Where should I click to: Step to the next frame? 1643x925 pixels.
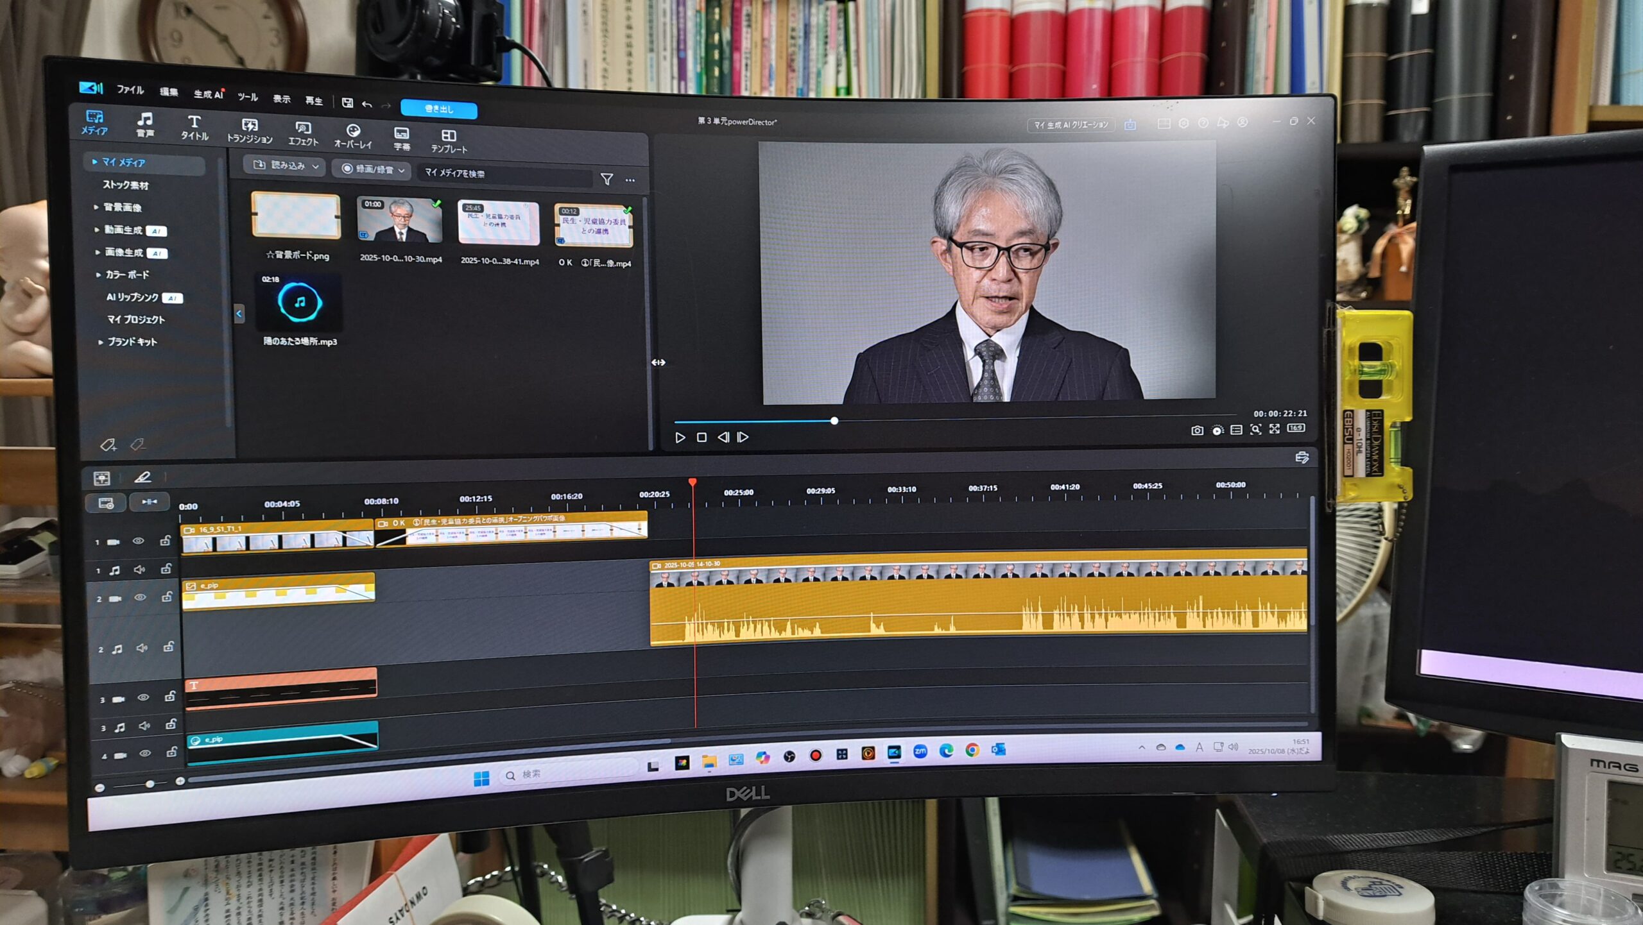743,437
